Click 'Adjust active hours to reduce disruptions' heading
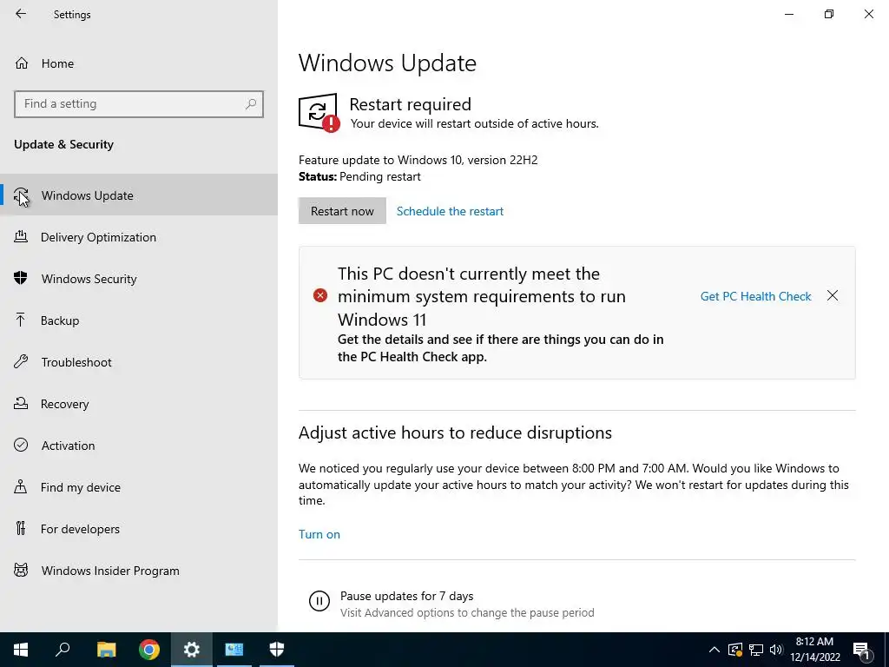Viewport: 889px width, 667px height. pyautogui.click(x=455, y=433)
